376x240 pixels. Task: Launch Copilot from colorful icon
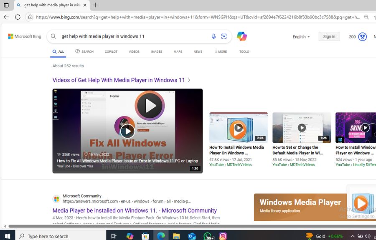[x=242, y=36]
